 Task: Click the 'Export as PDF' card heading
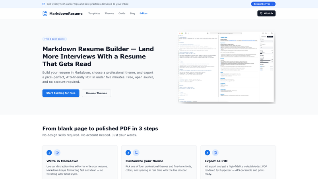(216, 161)
